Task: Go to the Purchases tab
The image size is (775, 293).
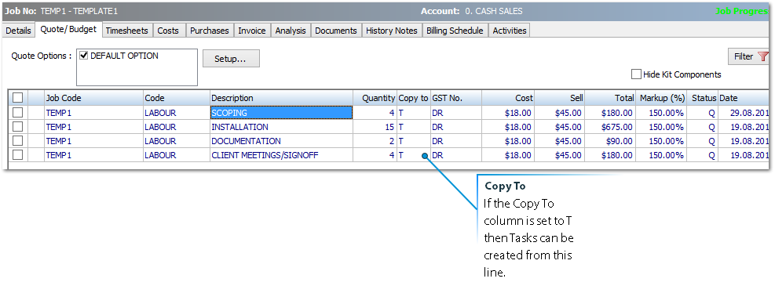Action: (210, 31)
